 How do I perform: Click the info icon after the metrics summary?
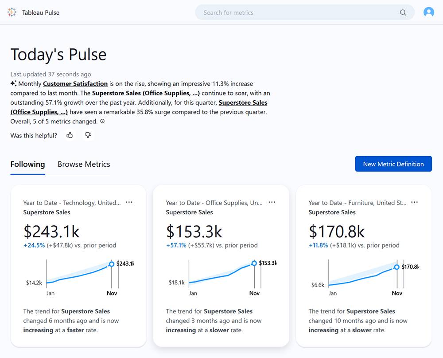pyautogui.click(x=103, y=121)
